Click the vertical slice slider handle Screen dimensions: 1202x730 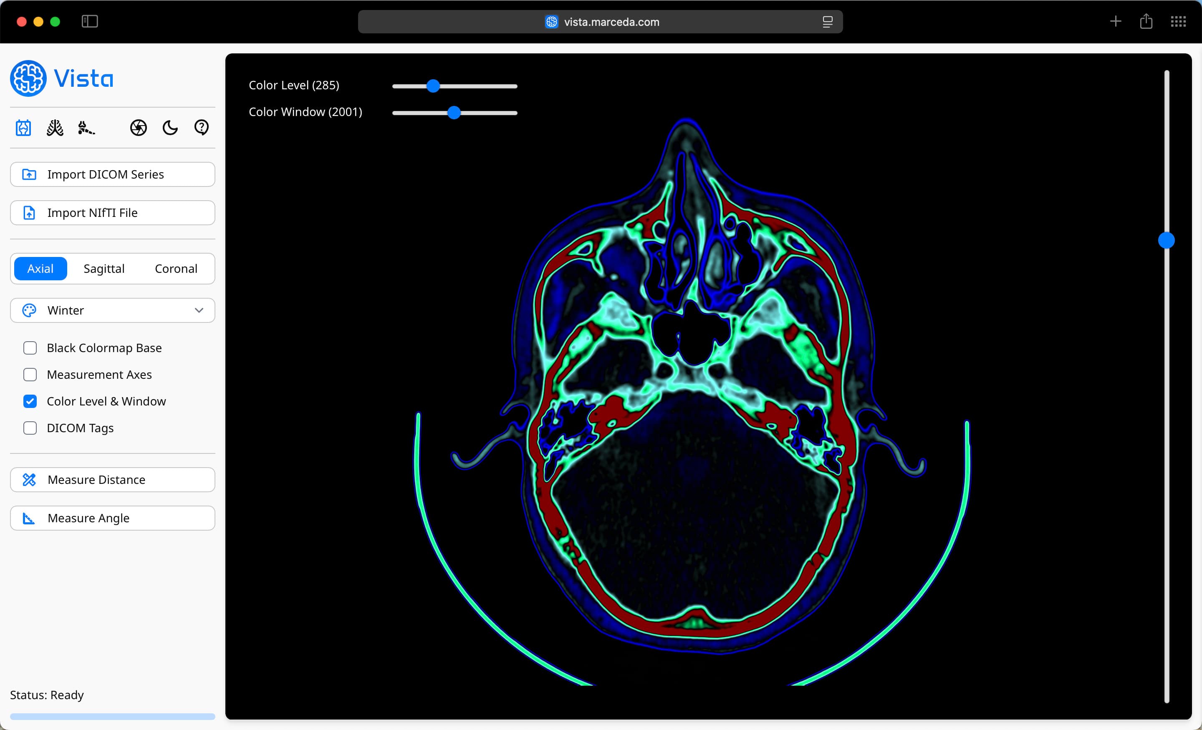1167,240
